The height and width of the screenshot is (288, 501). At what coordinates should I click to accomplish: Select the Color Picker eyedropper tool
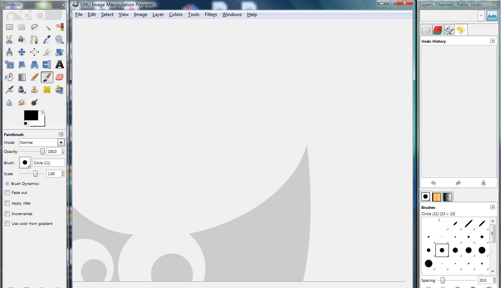[47, 40]
